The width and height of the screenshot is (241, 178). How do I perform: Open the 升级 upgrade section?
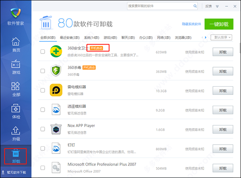(x=16, y=133)
